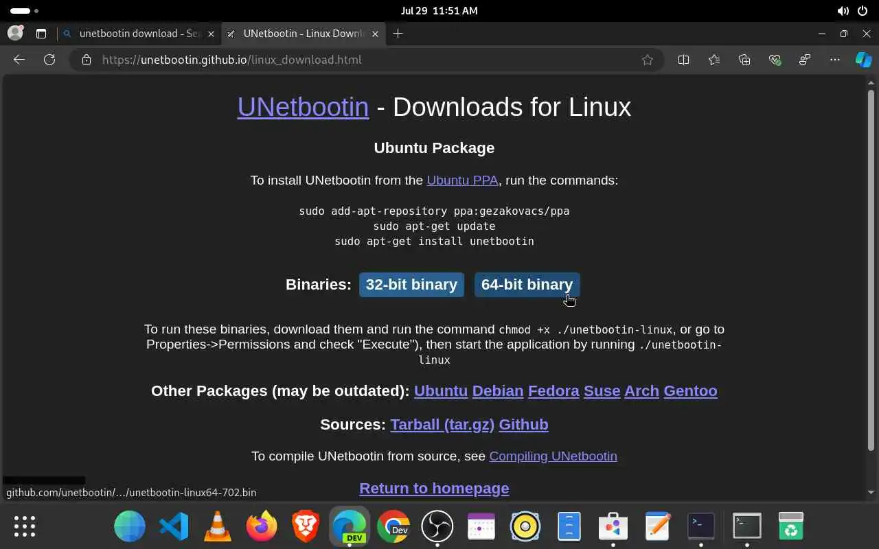Launch Firefox from dock
879x549 pixels.
(262, 526)
